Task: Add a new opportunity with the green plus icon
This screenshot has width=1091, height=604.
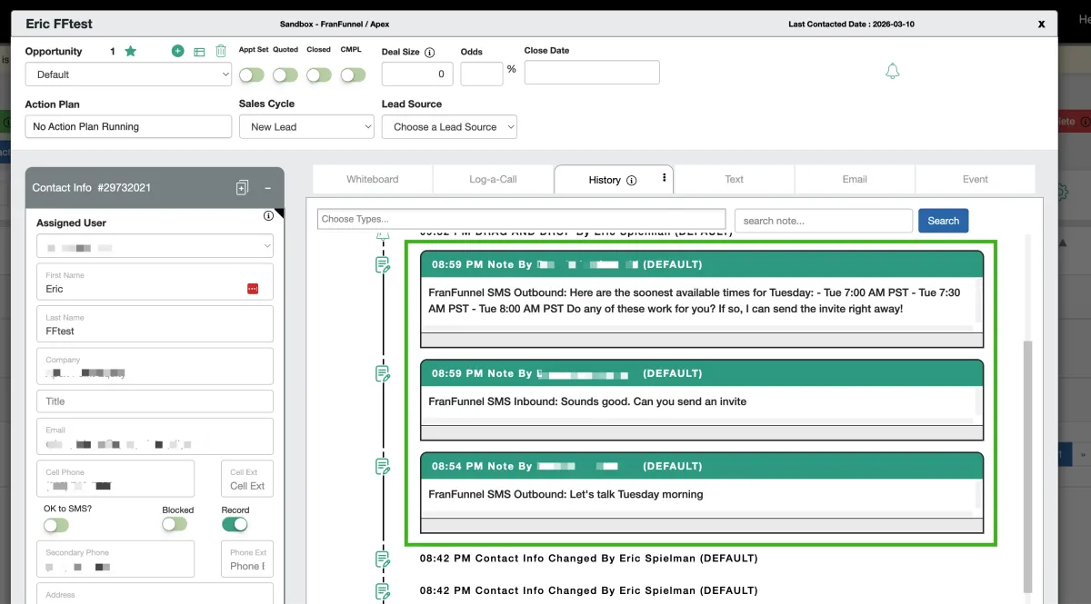Action: (x=177, y=51)
